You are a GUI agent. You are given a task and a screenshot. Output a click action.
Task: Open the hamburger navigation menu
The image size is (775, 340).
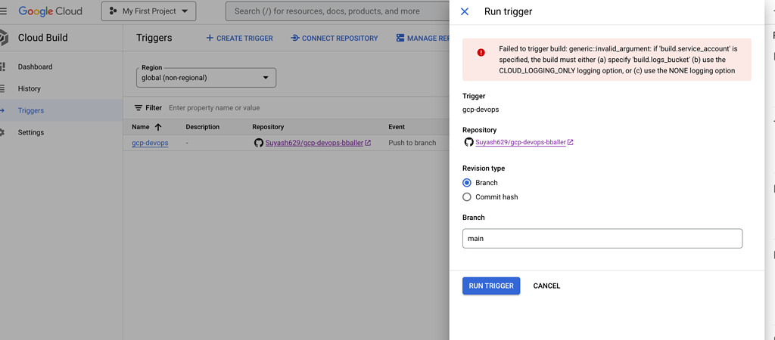coord(4,11)
